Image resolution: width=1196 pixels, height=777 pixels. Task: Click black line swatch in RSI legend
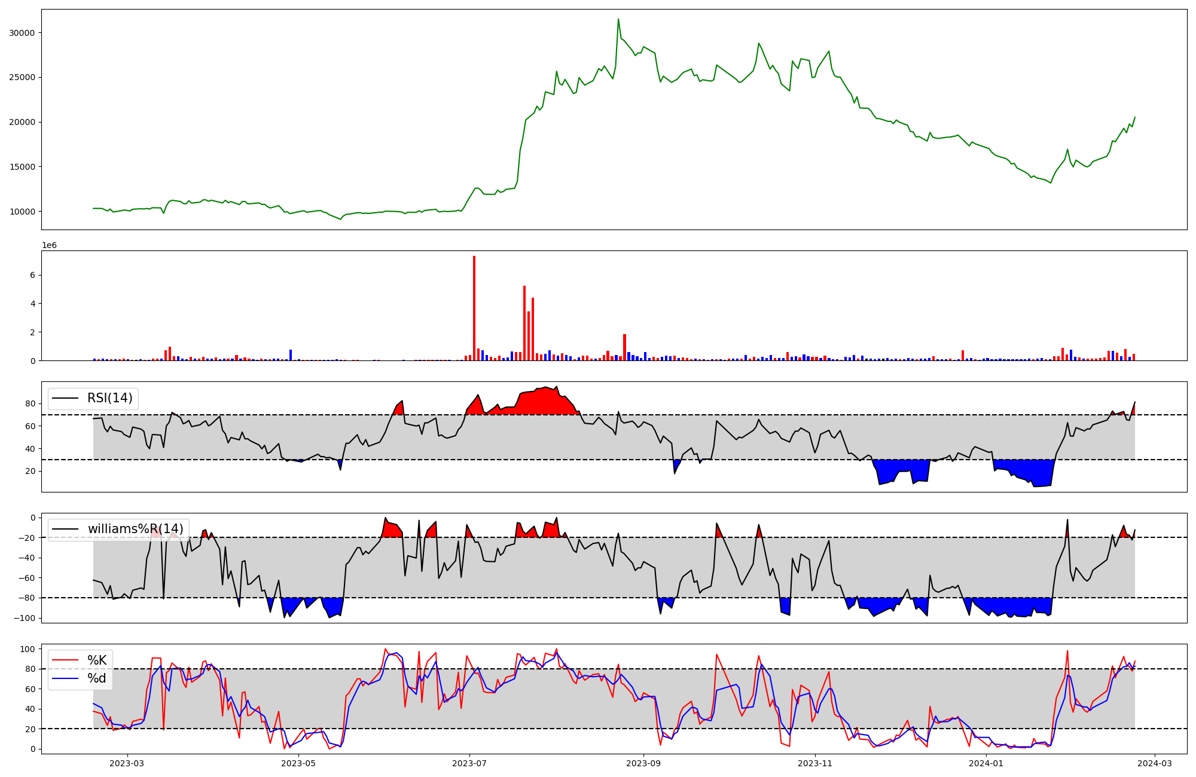click(66, 398)
